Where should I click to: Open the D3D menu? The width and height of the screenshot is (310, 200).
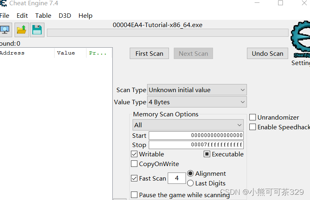[x=65, y=16]
